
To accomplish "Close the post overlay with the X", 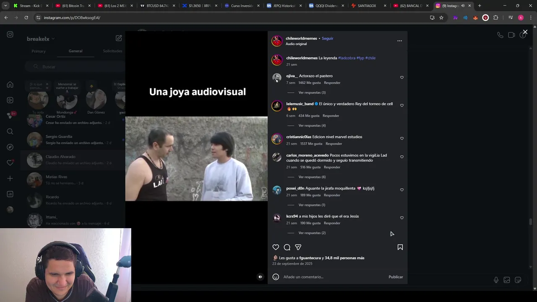I will 525,32.
